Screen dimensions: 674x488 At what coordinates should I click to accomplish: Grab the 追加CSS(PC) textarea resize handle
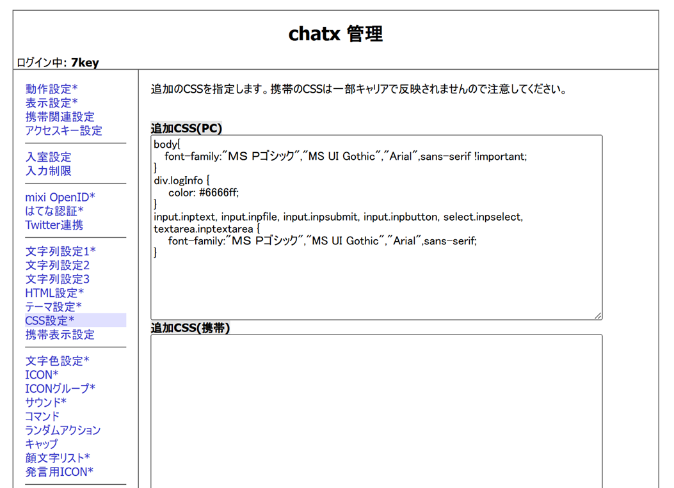click(598, 315)
